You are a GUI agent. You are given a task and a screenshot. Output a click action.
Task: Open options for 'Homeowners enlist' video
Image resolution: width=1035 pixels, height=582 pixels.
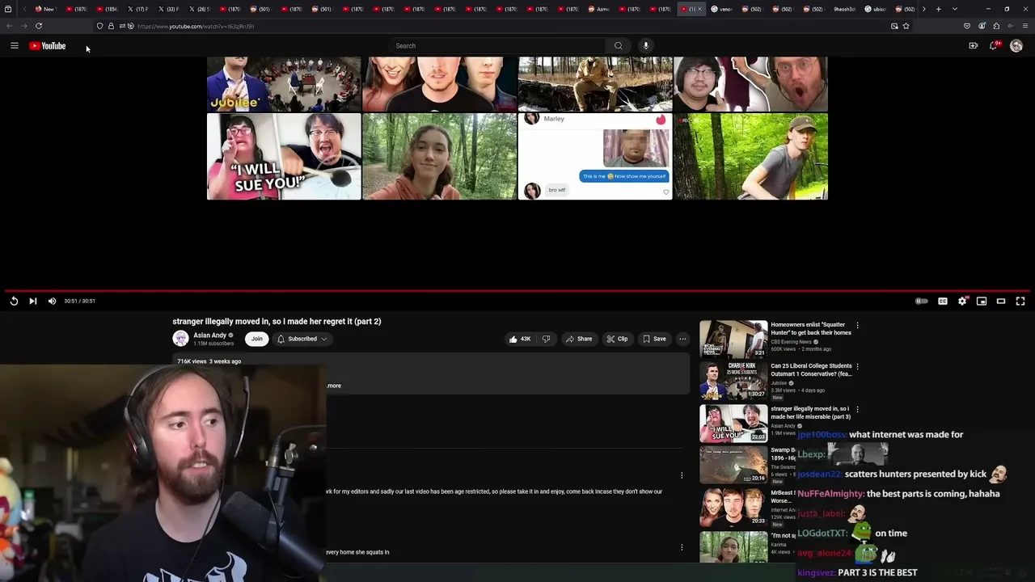tap(857, 326)
